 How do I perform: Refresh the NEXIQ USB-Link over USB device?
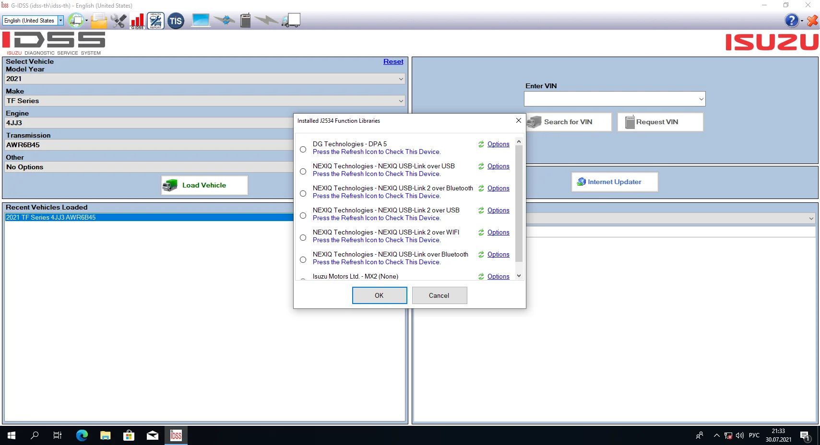pos(481,166)
